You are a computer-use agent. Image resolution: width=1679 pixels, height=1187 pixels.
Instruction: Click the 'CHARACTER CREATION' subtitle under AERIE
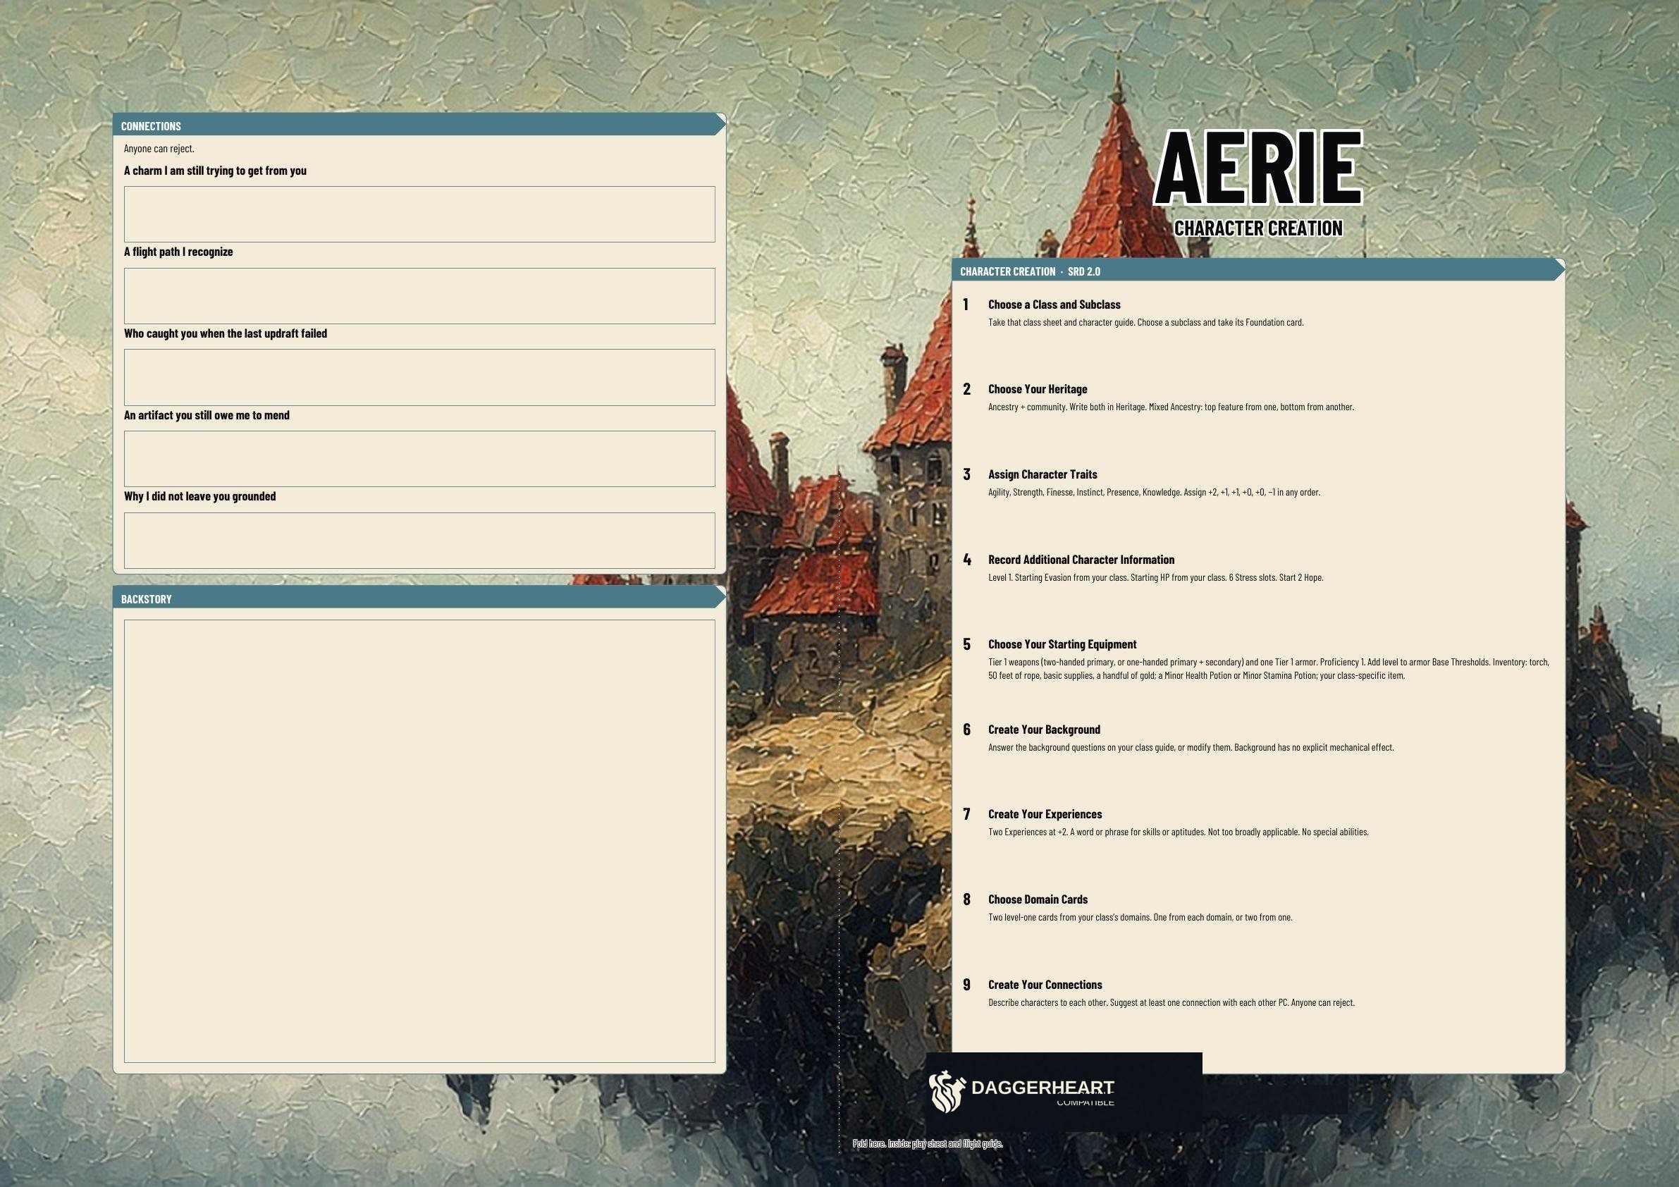coord(1258,228)
